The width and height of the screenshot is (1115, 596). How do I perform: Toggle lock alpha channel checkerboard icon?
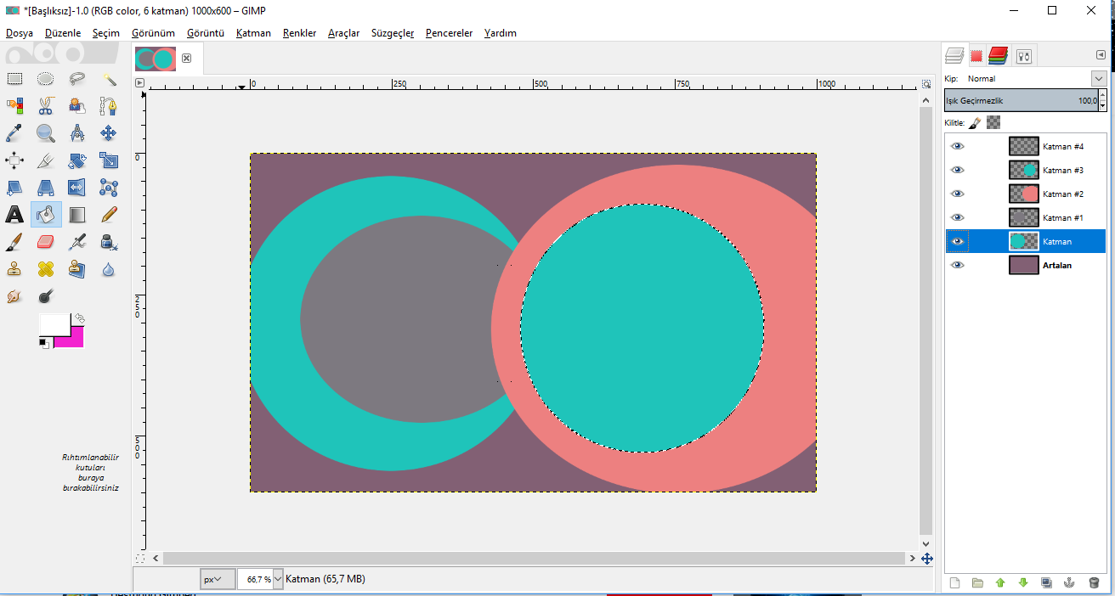point(993,122)
